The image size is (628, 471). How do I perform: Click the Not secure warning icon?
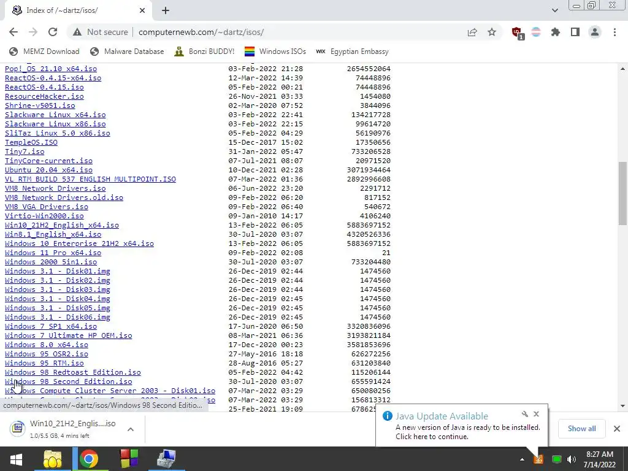(x=77, y=32)
